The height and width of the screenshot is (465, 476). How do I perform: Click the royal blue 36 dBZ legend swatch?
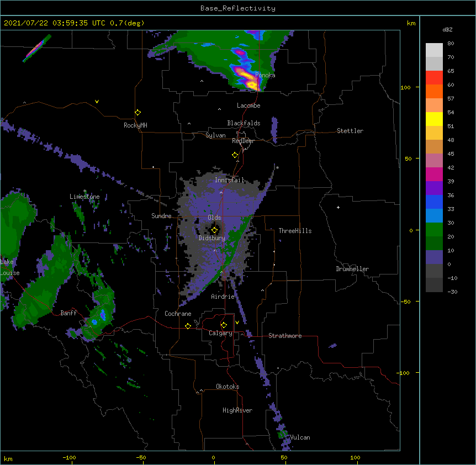coord(434,202)
